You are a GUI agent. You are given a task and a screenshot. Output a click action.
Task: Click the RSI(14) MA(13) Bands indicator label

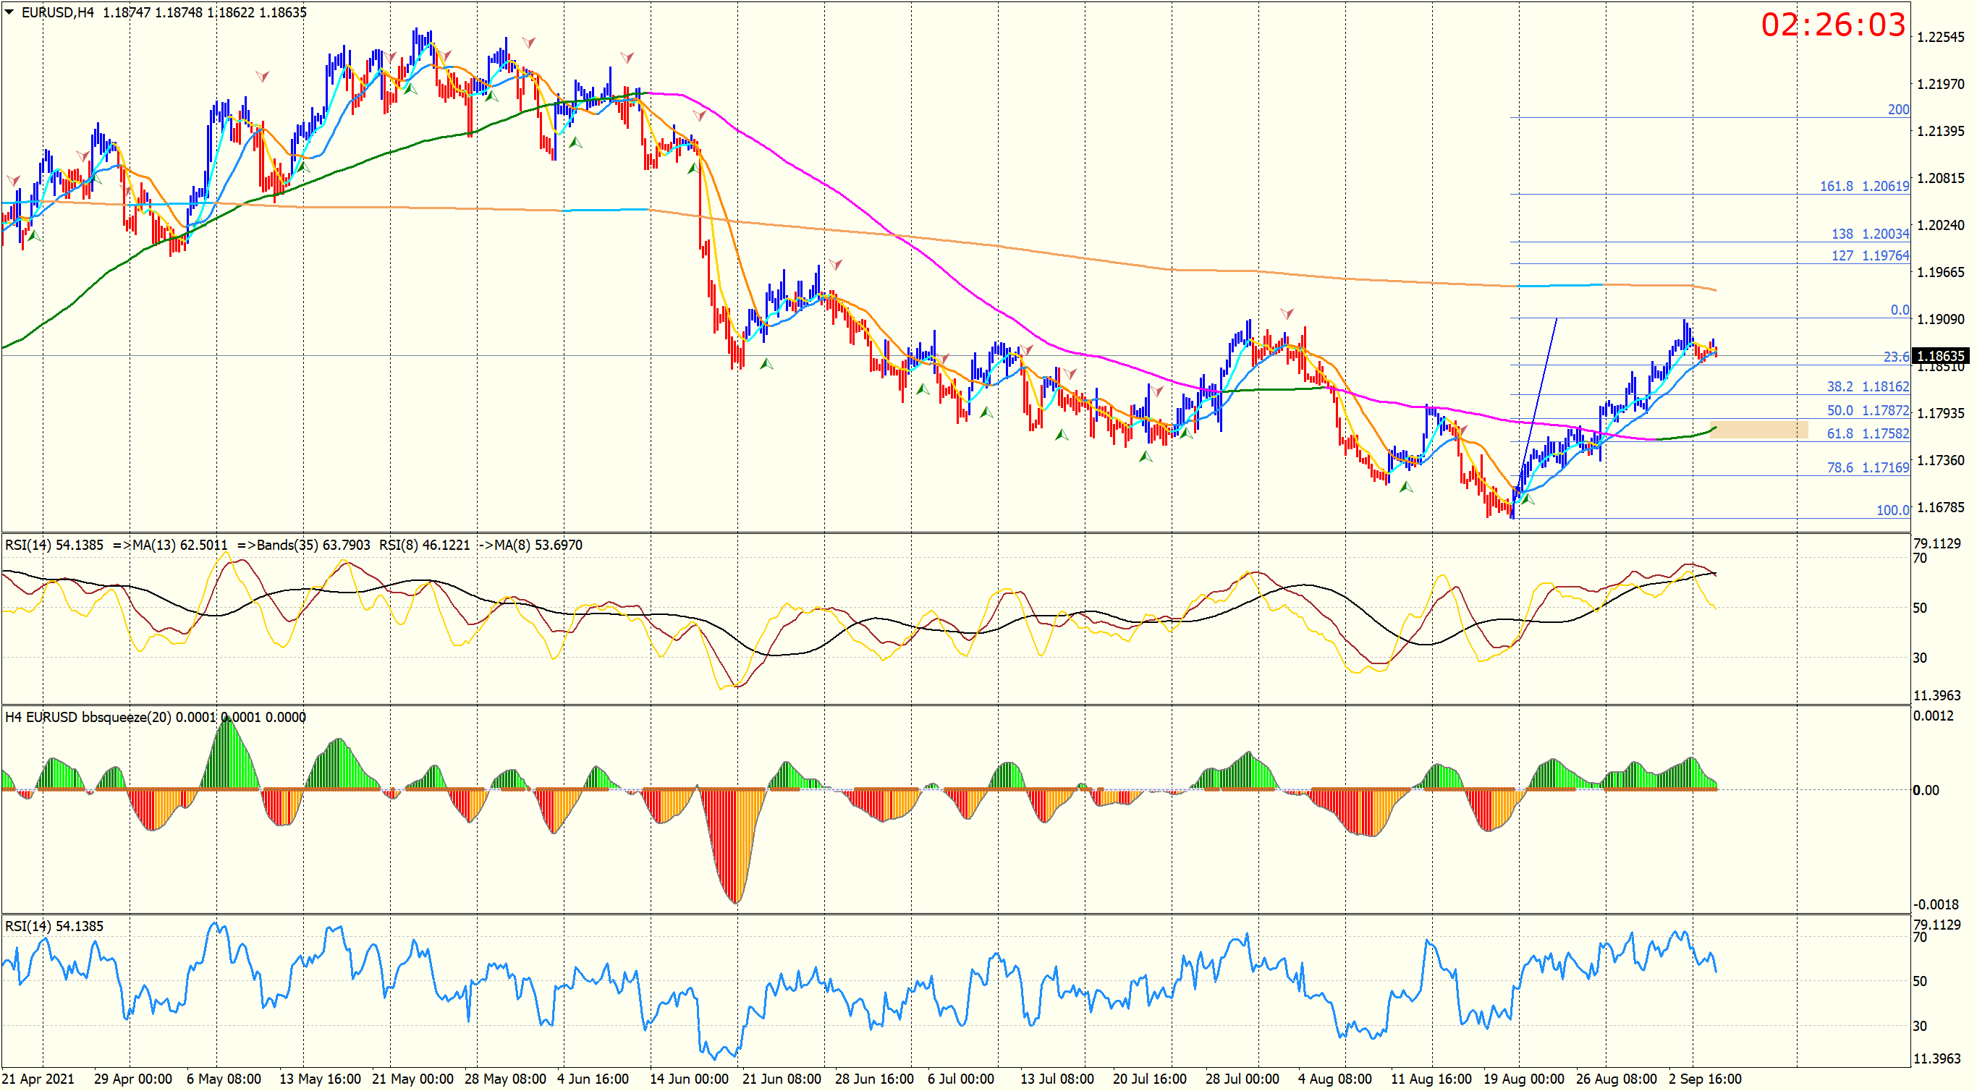[x=293, y=545]
